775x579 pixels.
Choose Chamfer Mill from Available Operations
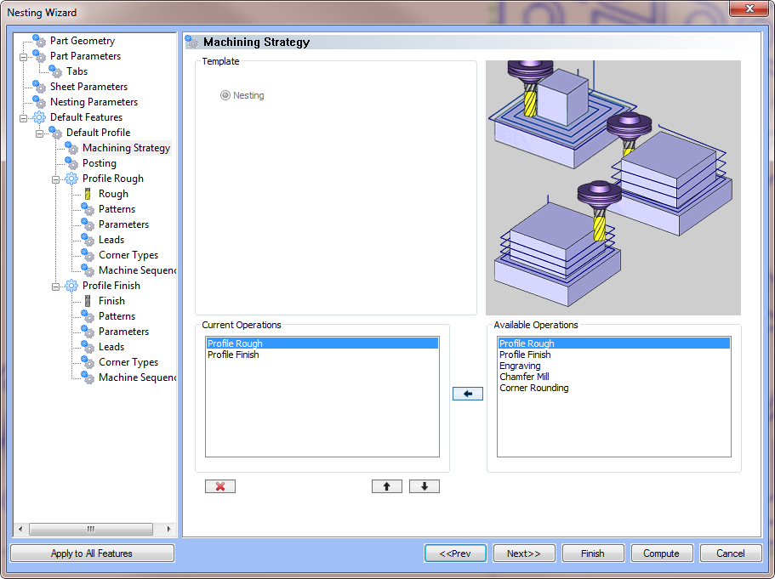tap(524, 377)
